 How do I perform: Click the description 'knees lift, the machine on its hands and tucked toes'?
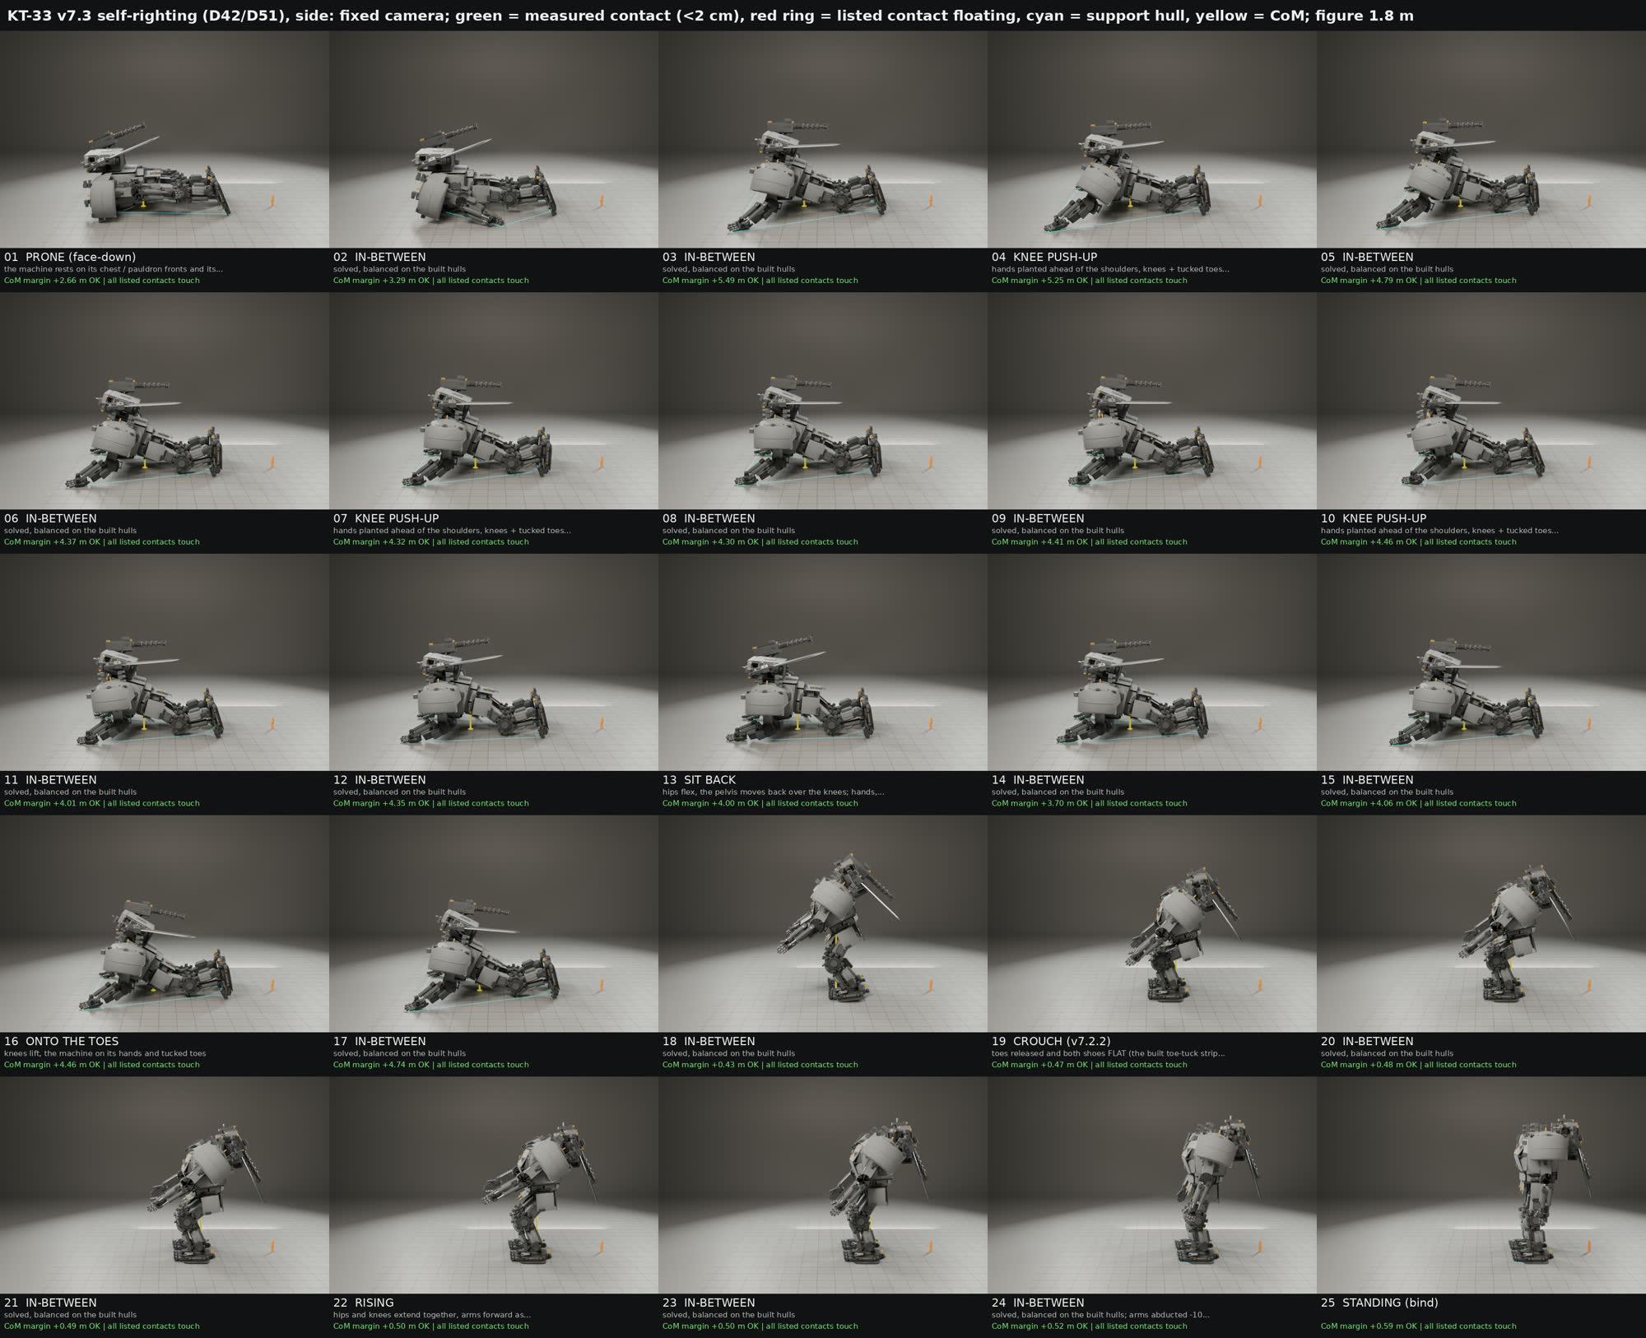[105, 1053]
